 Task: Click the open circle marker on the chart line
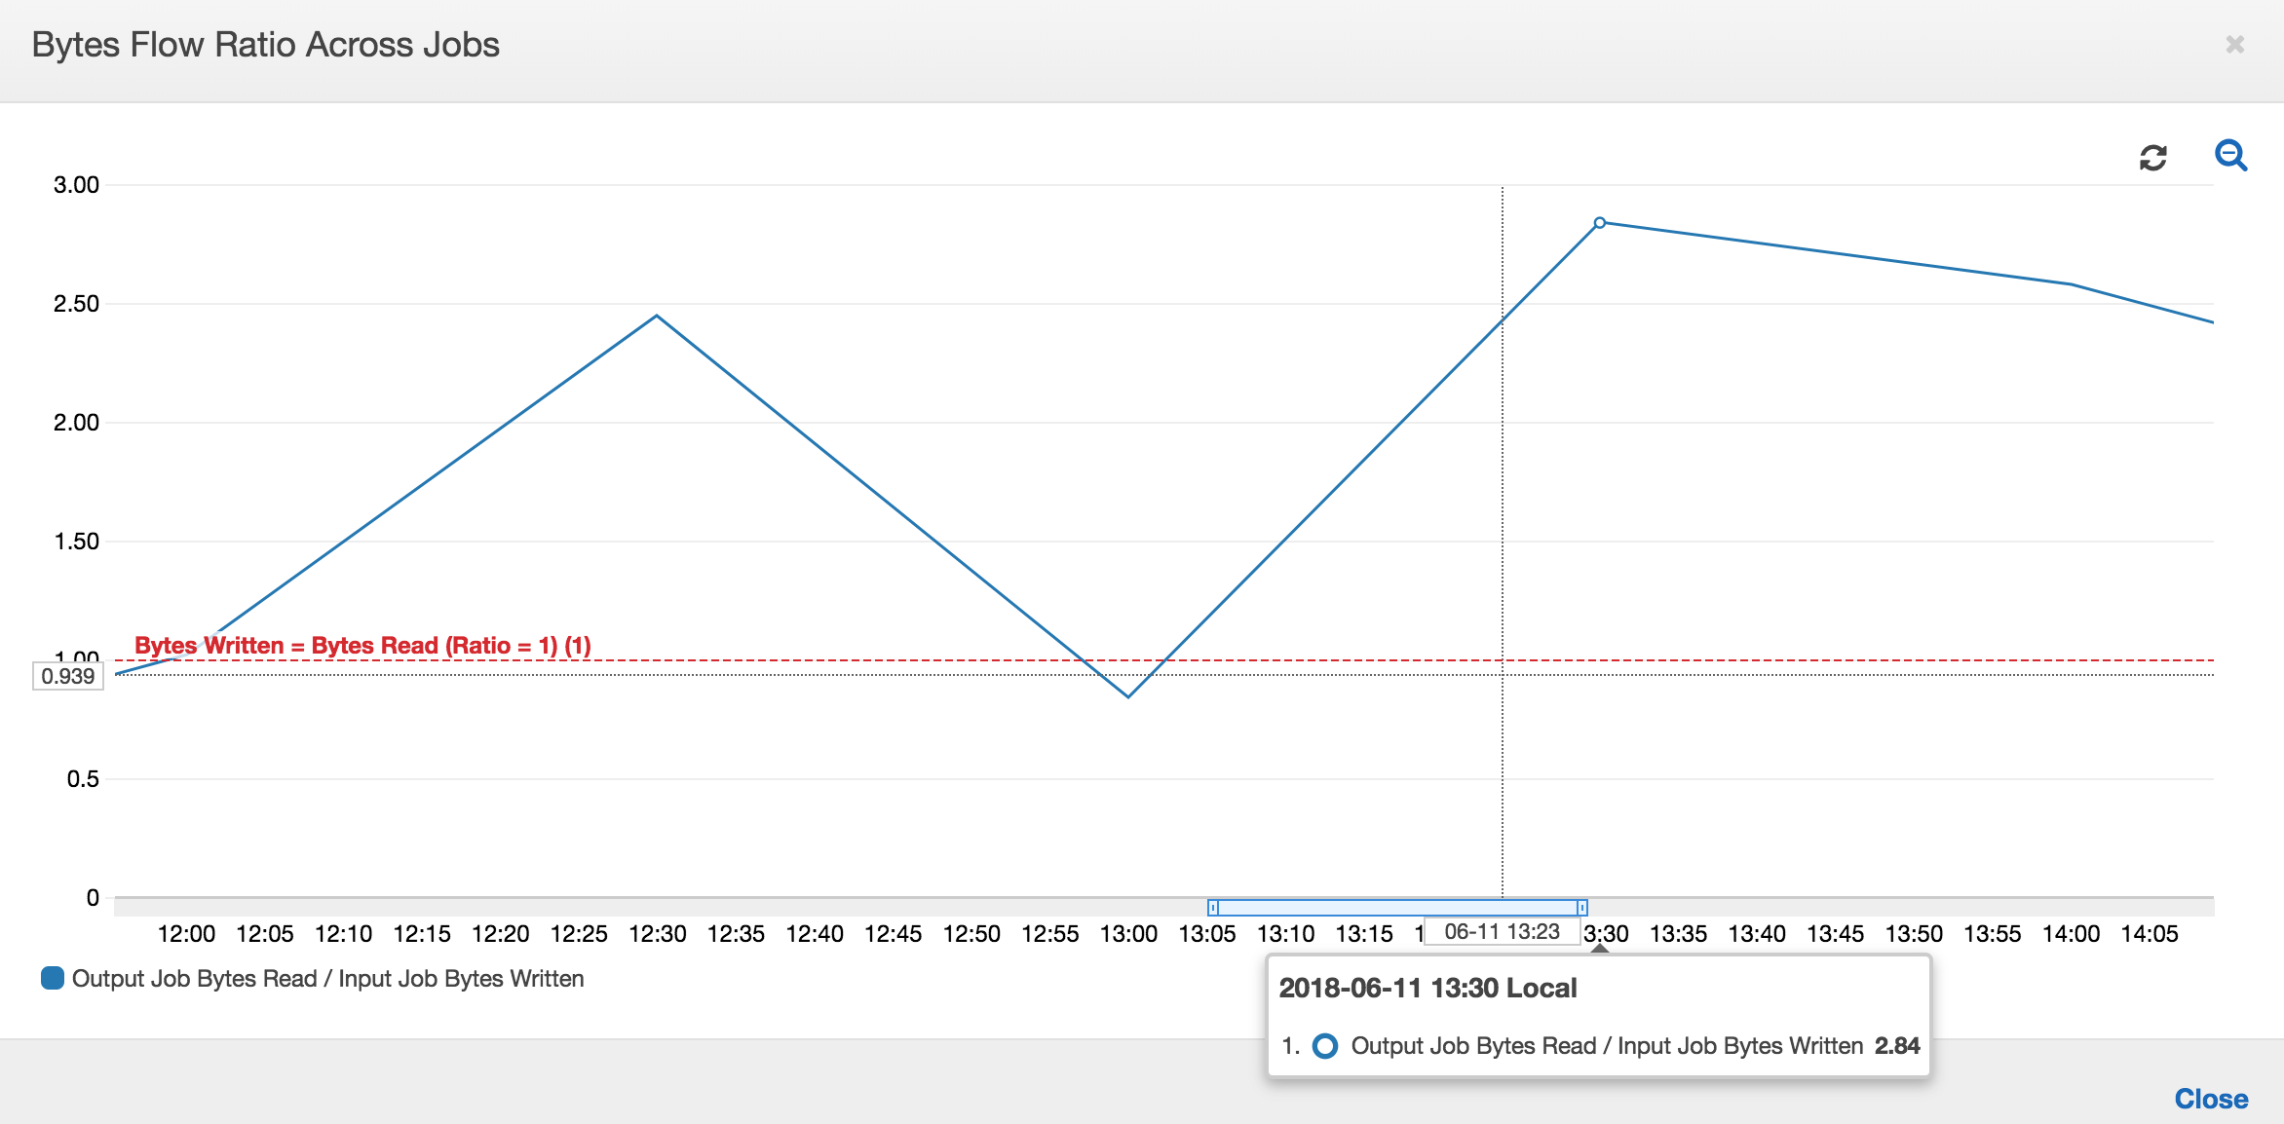point(1600,222)
